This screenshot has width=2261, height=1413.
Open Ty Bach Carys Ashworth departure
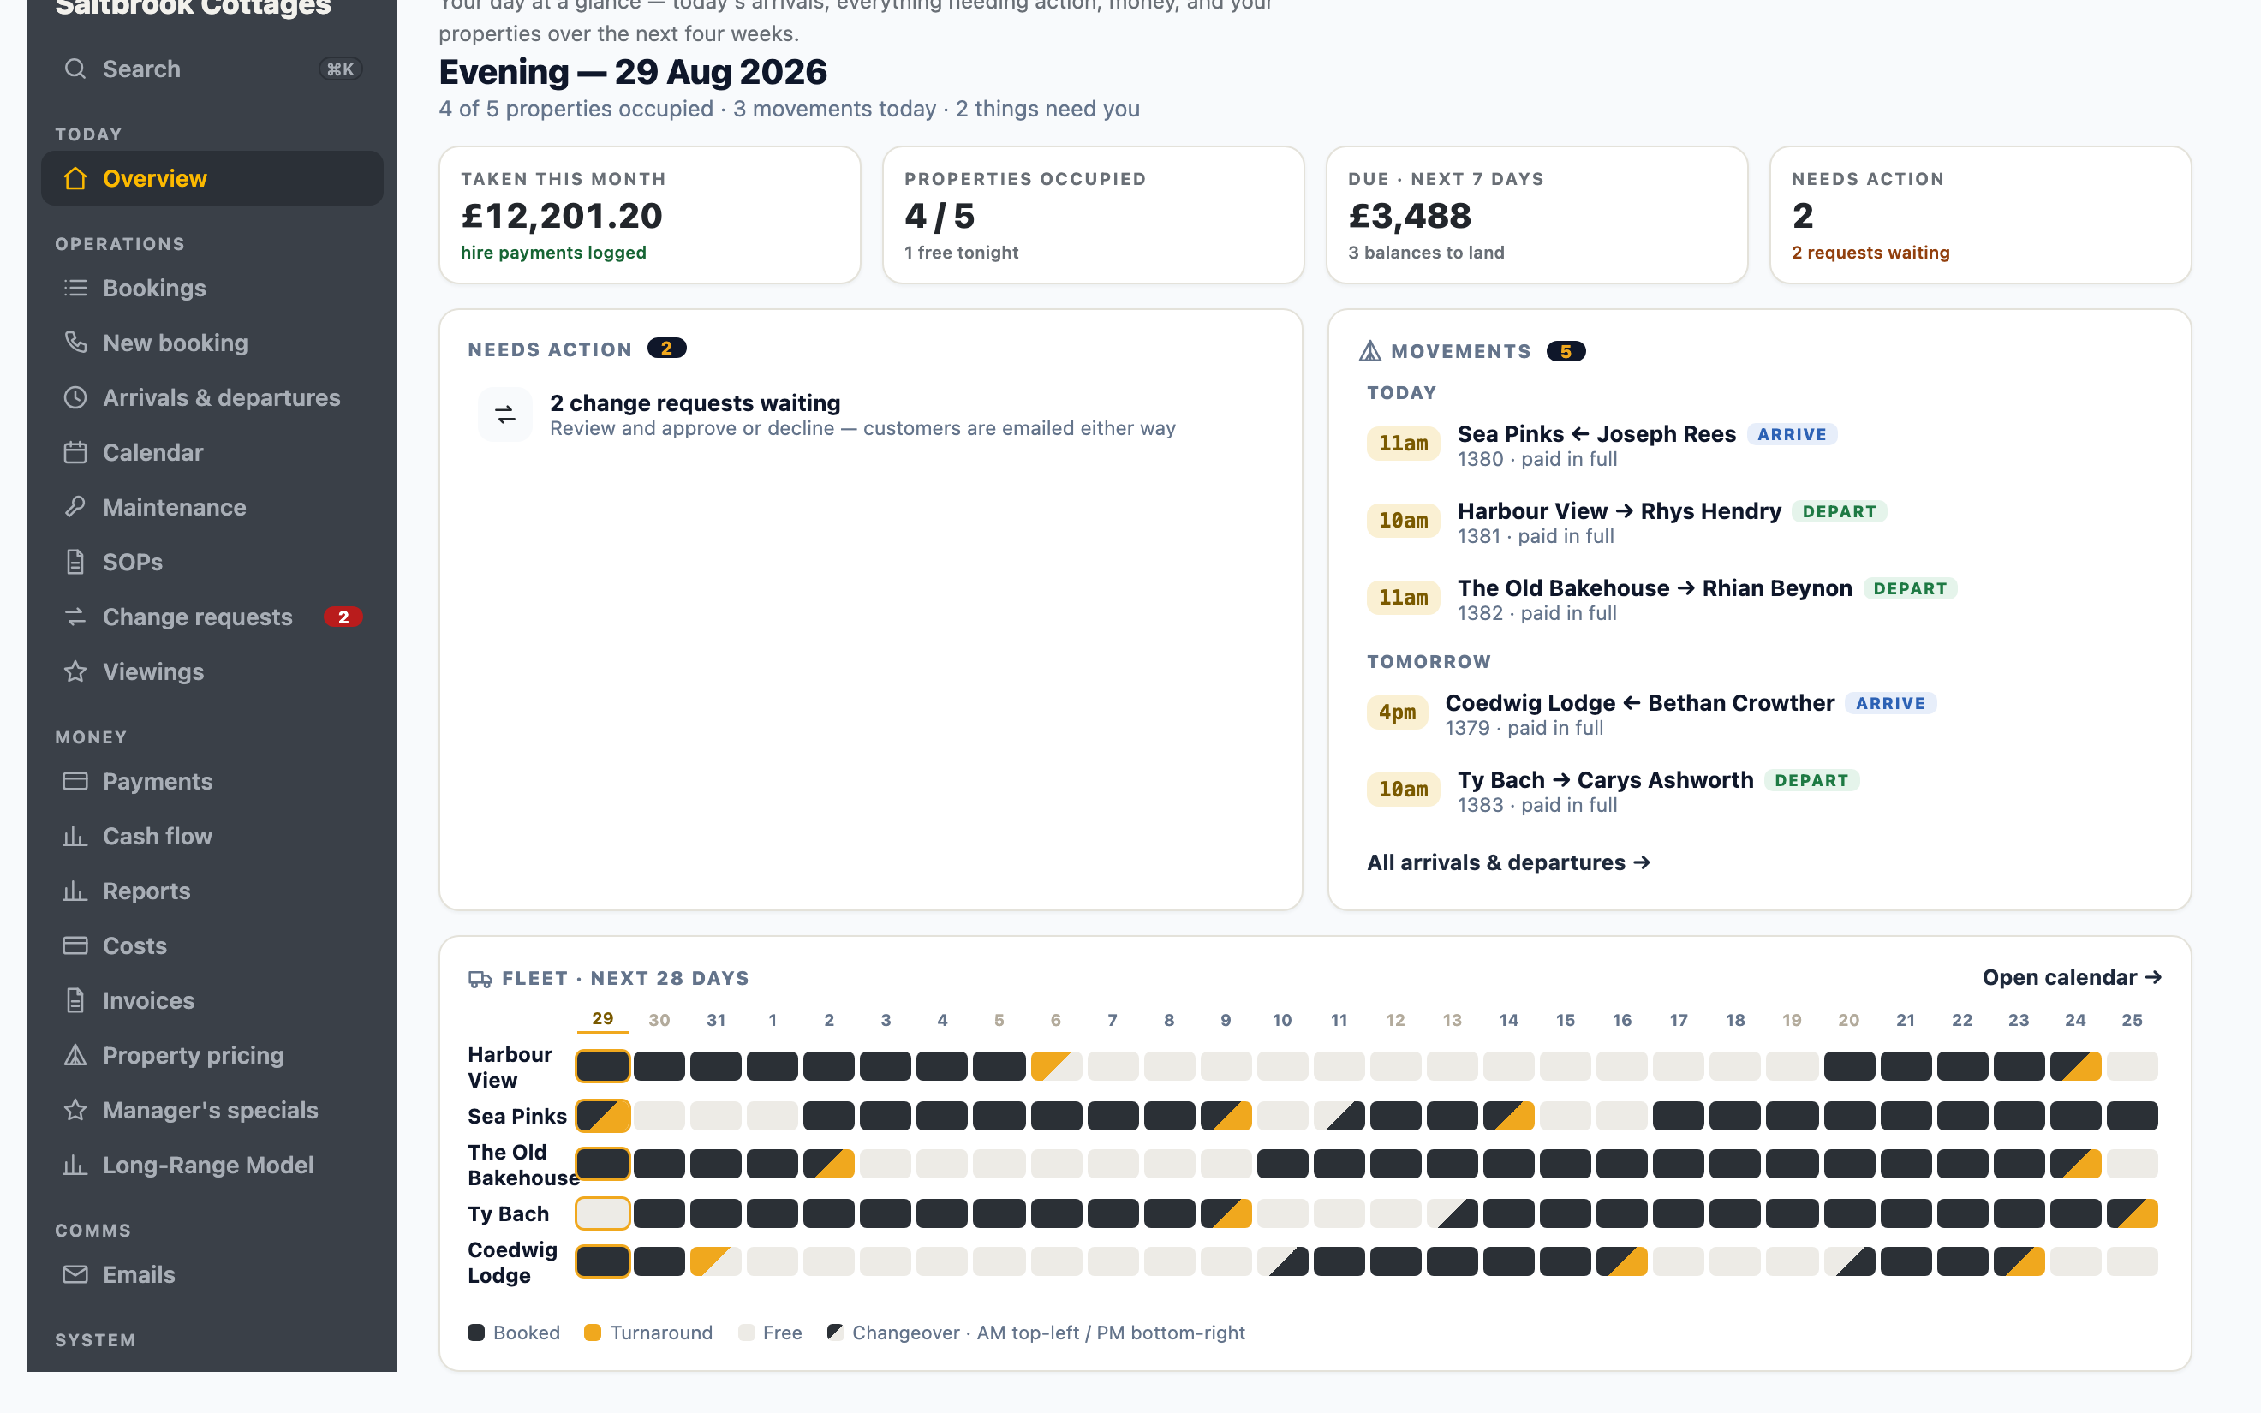[1759, 791]
